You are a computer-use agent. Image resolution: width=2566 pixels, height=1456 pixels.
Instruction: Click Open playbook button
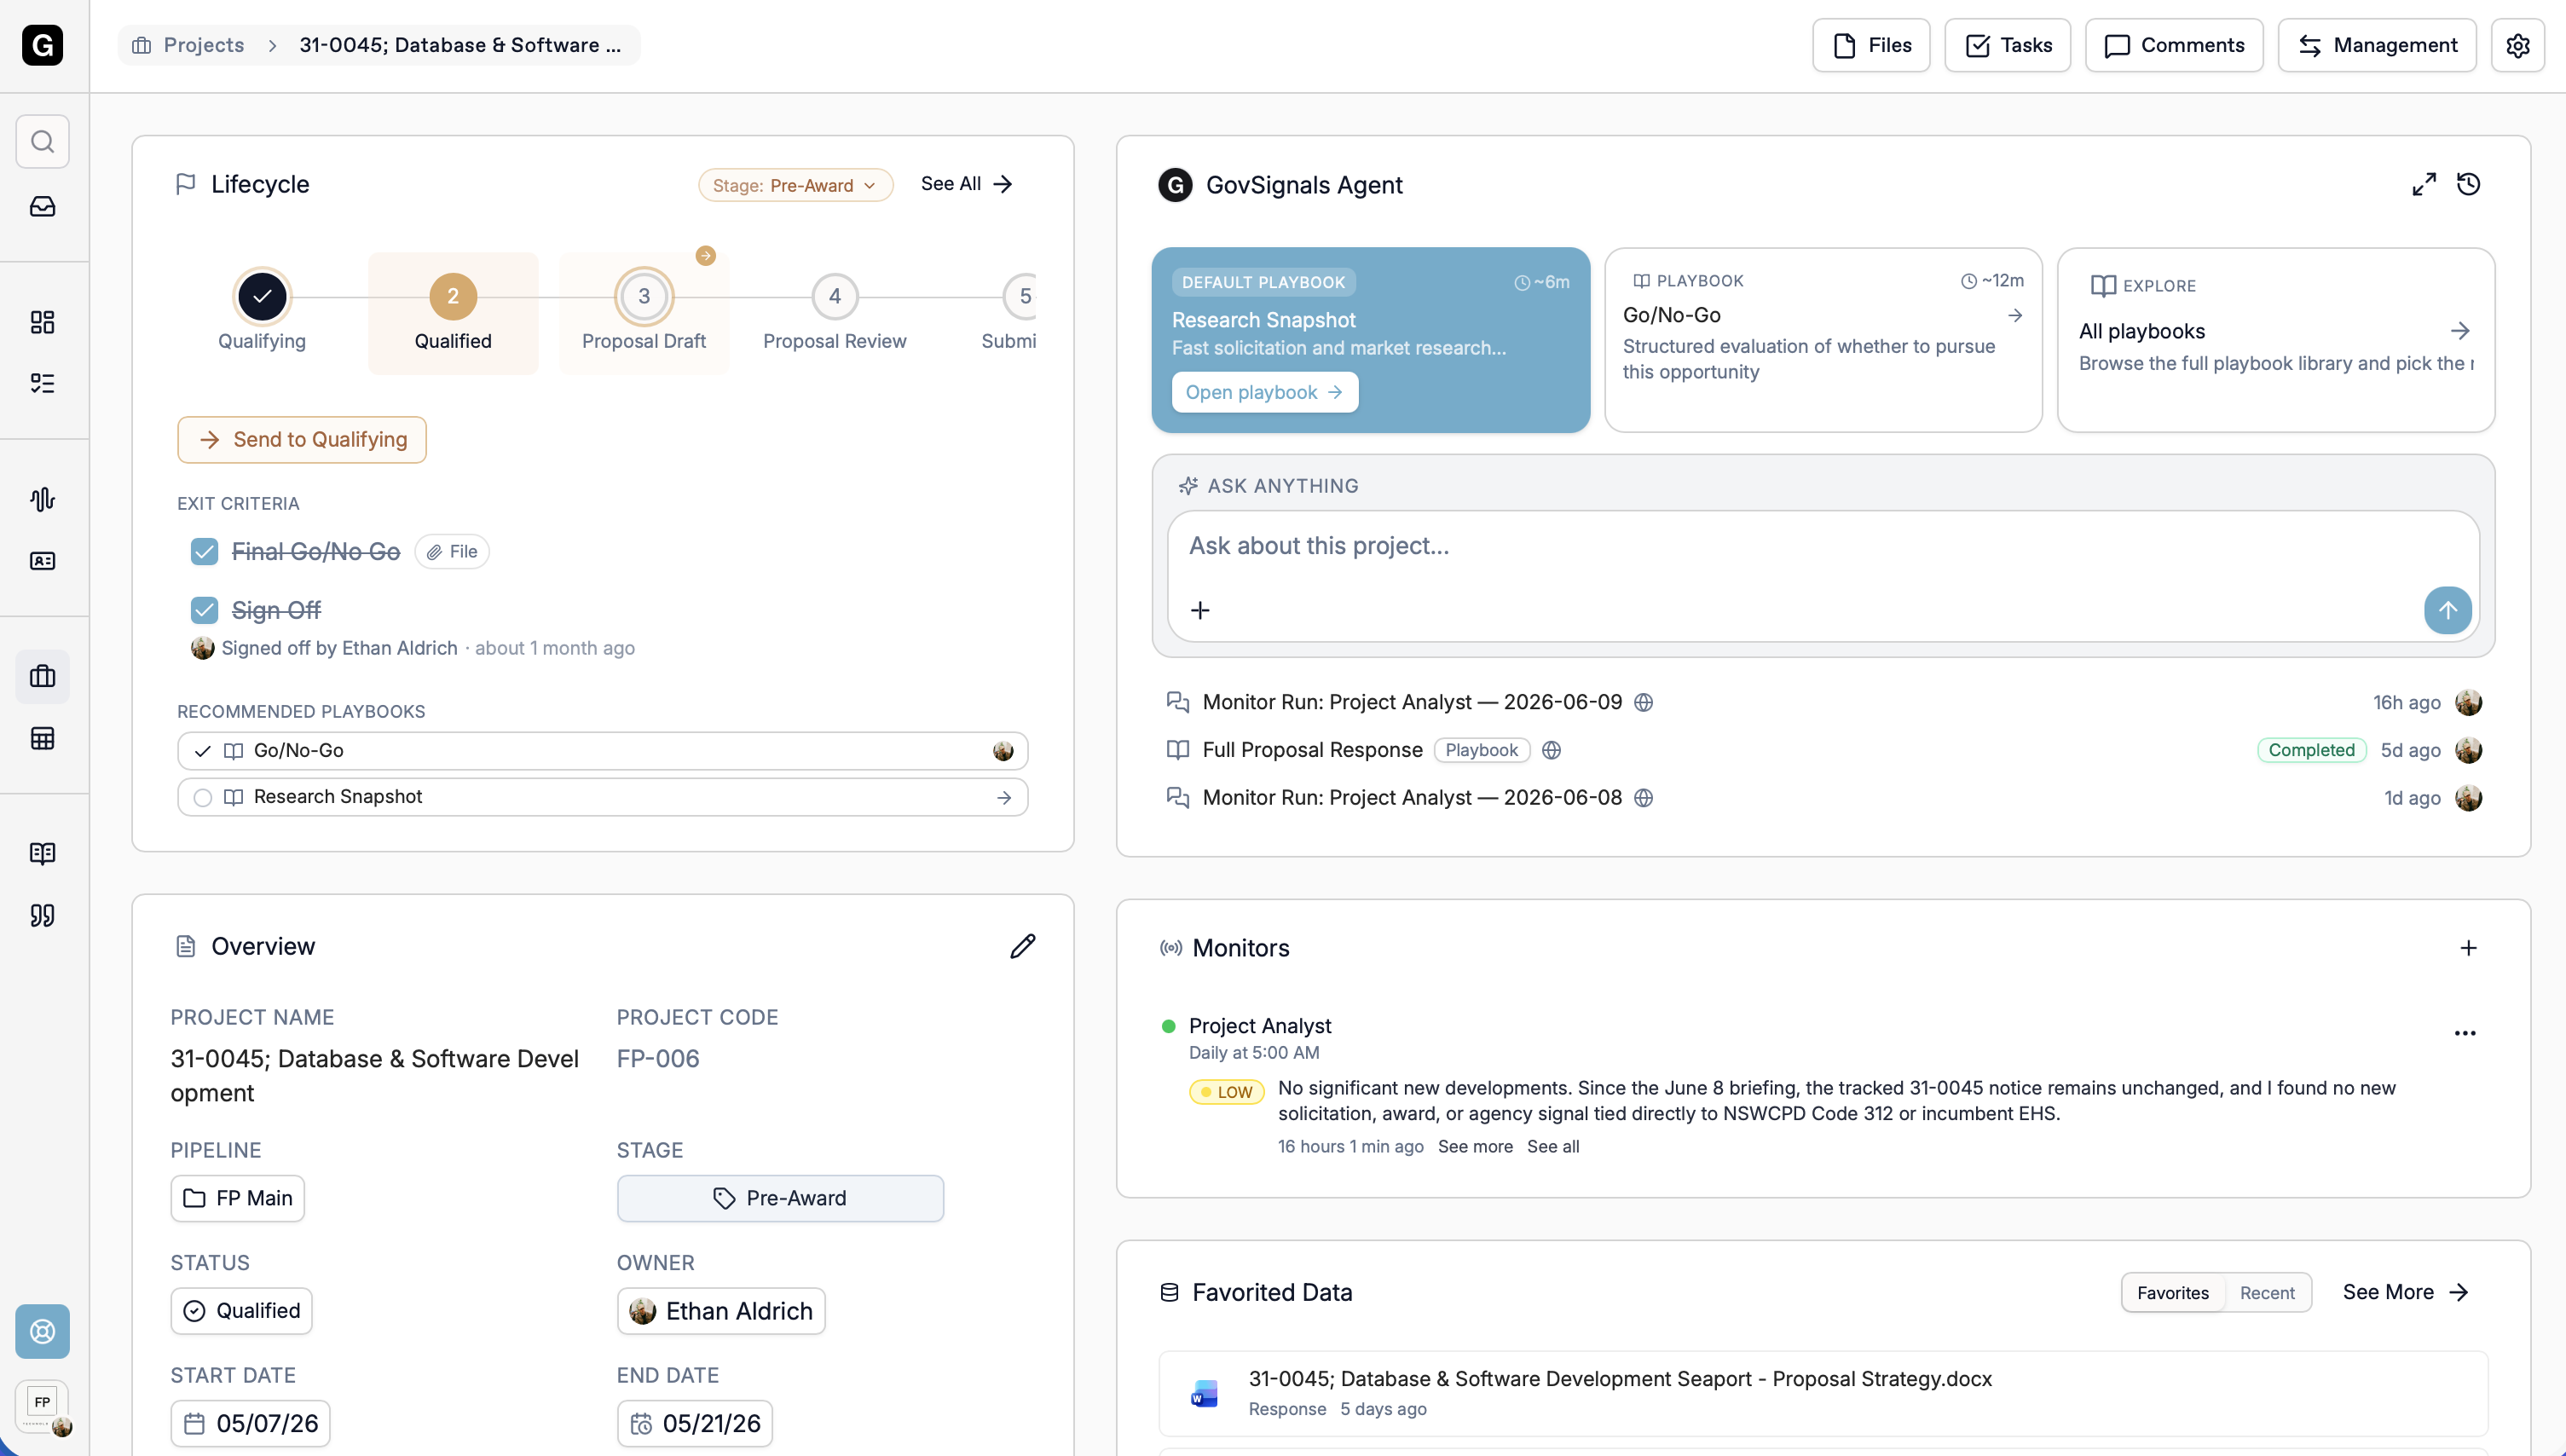[1264, 392]
